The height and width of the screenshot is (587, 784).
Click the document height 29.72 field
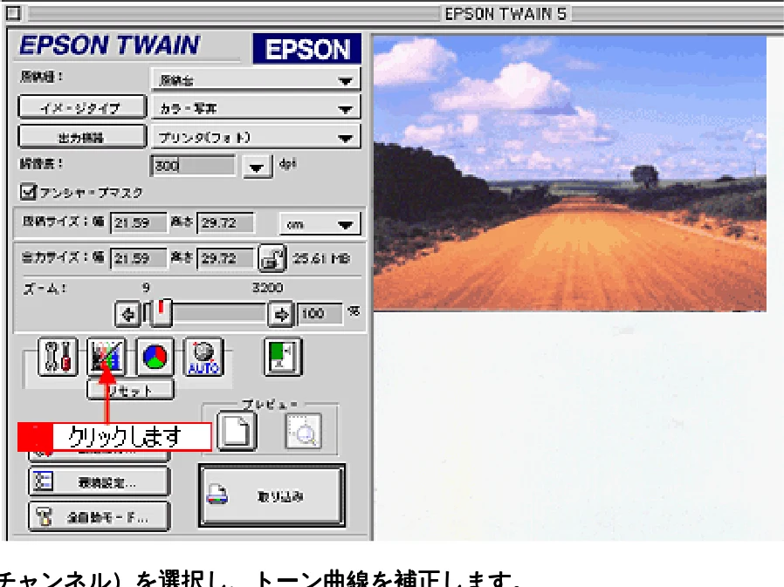coord(225,222)
